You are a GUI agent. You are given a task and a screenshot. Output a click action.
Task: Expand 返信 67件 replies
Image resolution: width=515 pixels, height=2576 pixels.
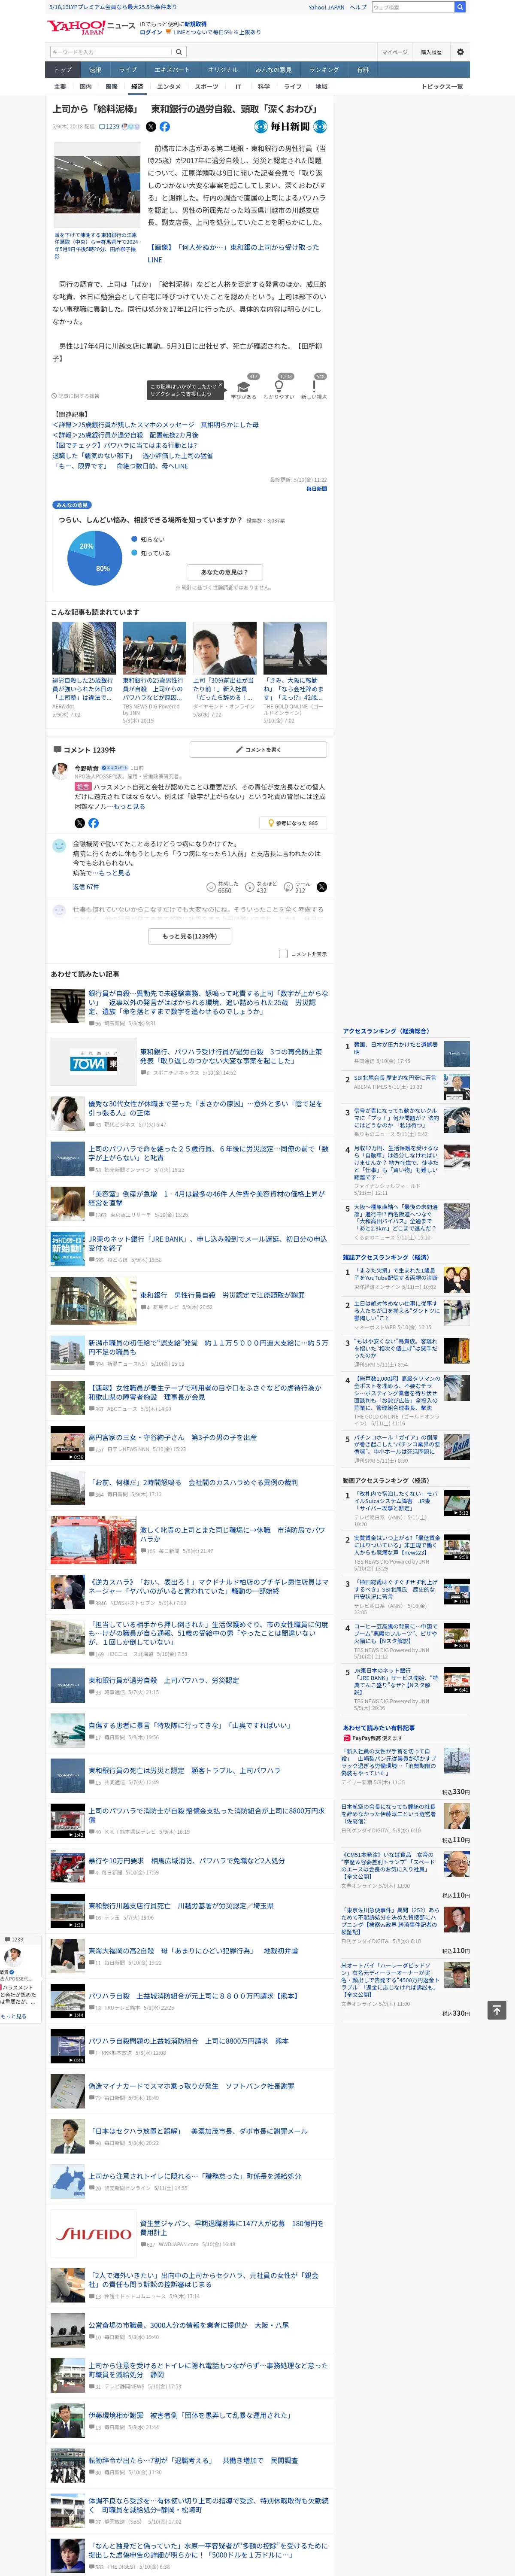tap(85, 887)
